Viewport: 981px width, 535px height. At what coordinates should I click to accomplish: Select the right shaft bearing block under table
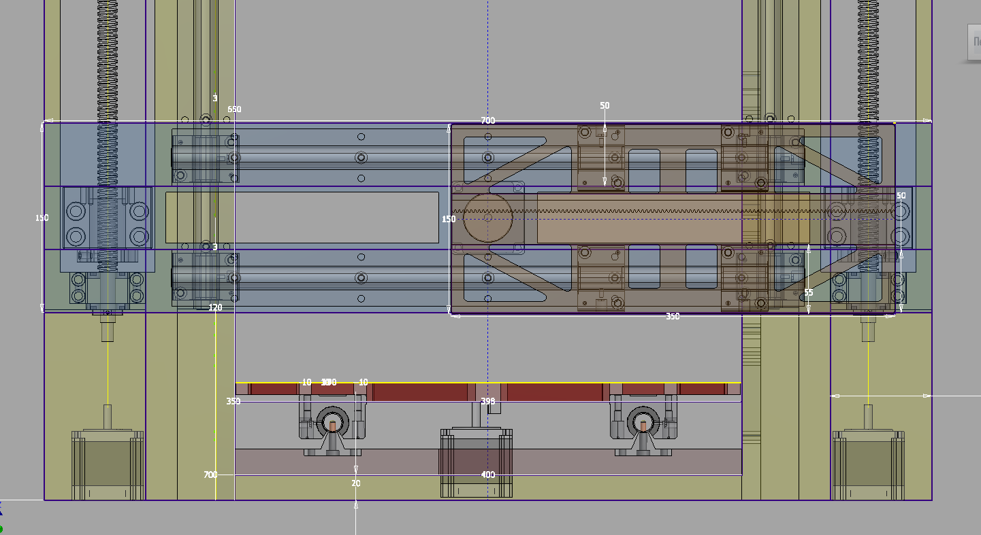pos(643,426)
